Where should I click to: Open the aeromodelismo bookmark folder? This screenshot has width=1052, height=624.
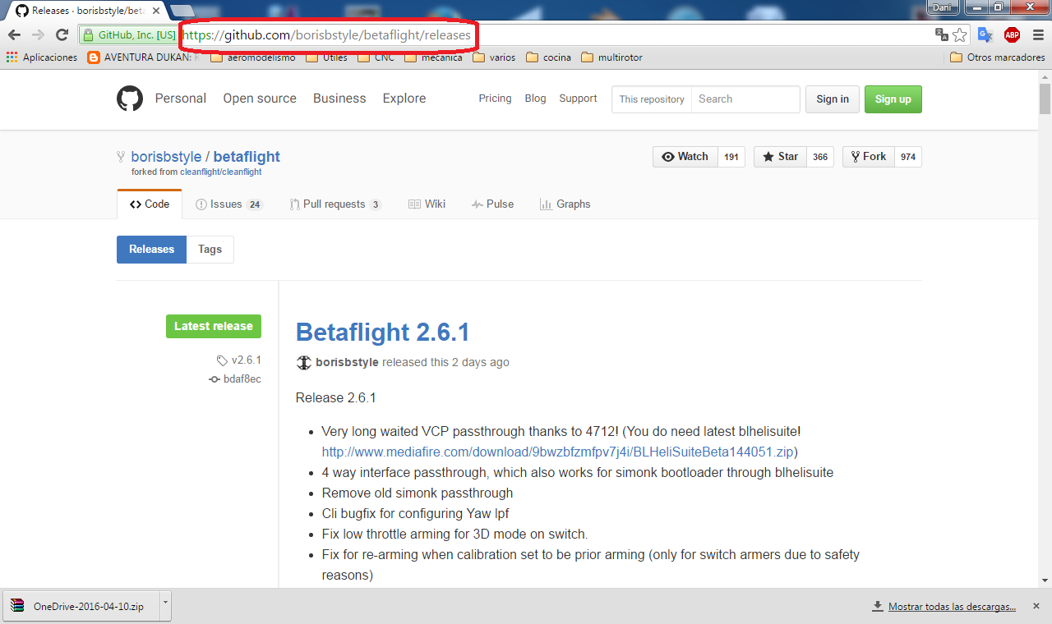click(x=253, y=57)
